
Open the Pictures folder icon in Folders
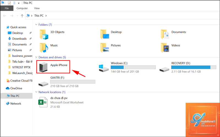[x=105, y=48]
